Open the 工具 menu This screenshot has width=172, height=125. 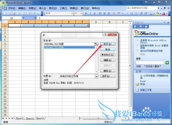[x=63, y=8]
